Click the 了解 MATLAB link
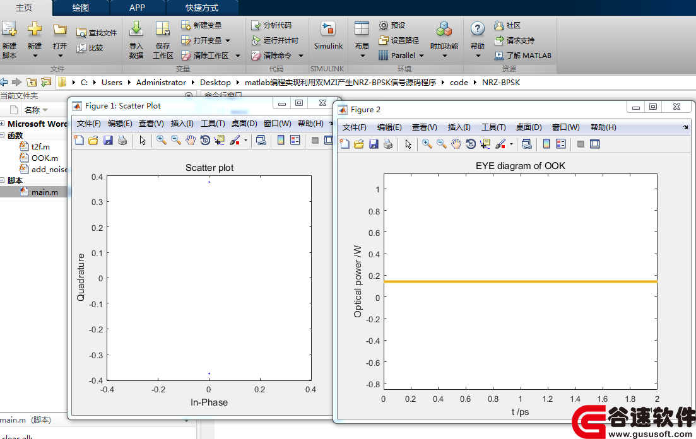The image size is (696, 439). click(523, 56)
